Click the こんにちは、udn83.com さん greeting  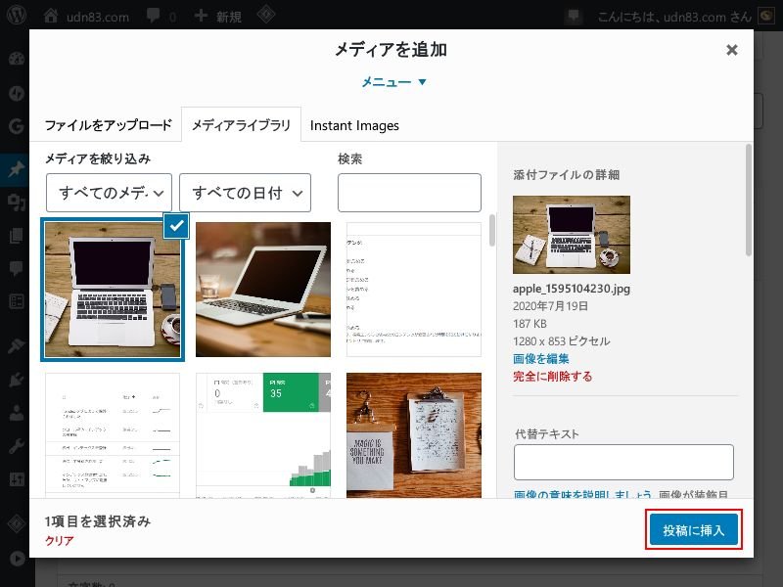click(674, 17)
